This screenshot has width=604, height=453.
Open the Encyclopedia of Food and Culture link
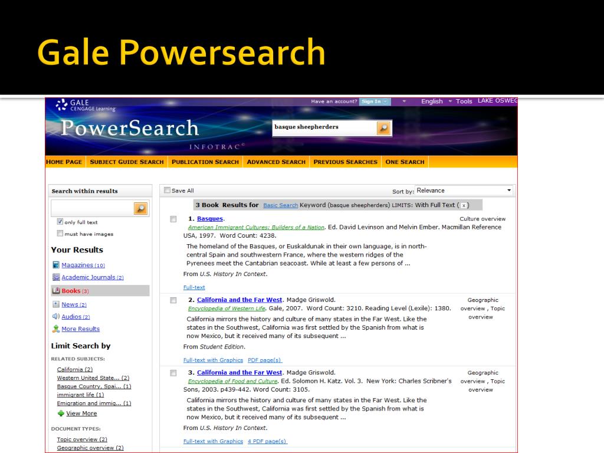[232, 382]
